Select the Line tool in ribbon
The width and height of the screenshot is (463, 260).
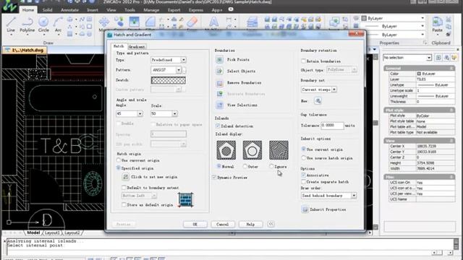11,25
